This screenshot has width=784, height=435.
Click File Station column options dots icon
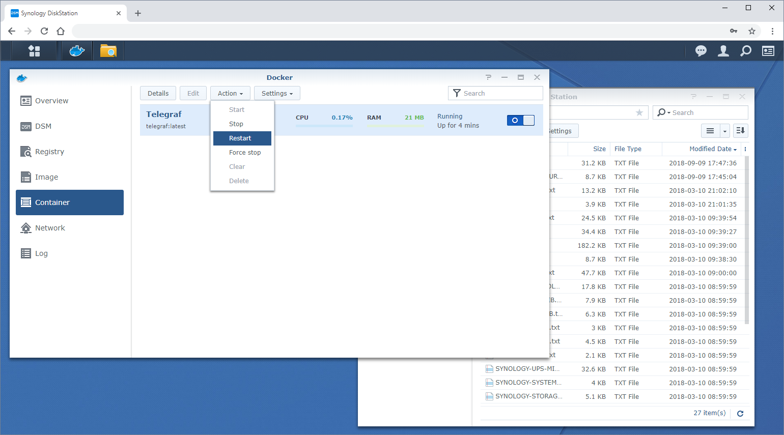click(x=745, y=149)
